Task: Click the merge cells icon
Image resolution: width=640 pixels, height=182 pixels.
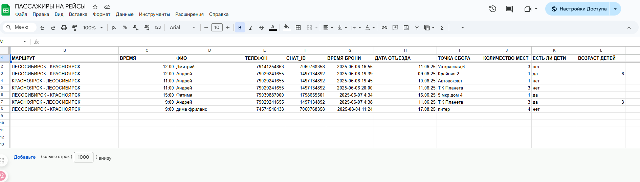Action: pos(309,28)
